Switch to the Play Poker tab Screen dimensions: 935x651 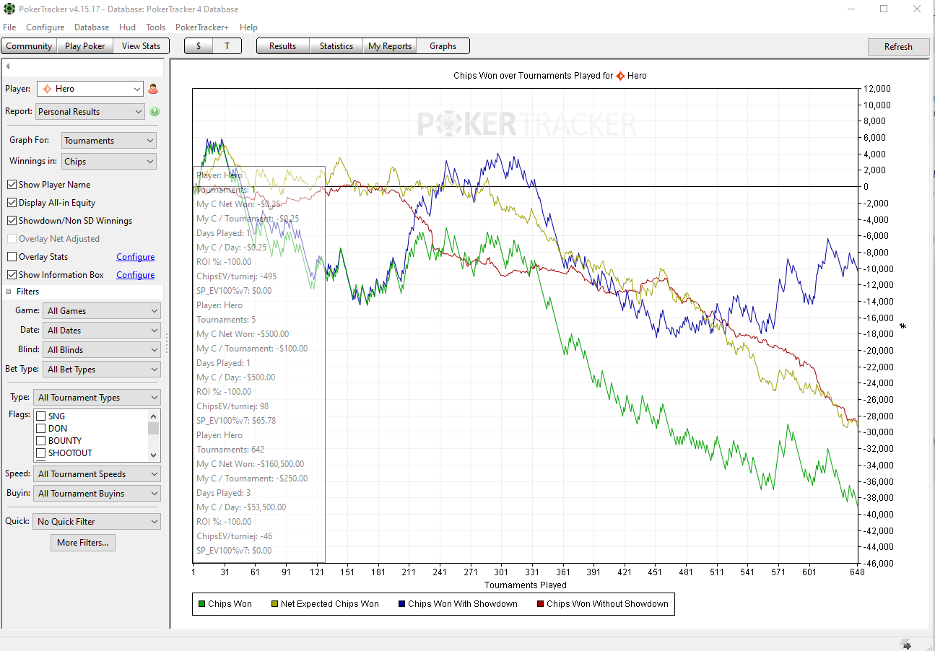point(85,46)
